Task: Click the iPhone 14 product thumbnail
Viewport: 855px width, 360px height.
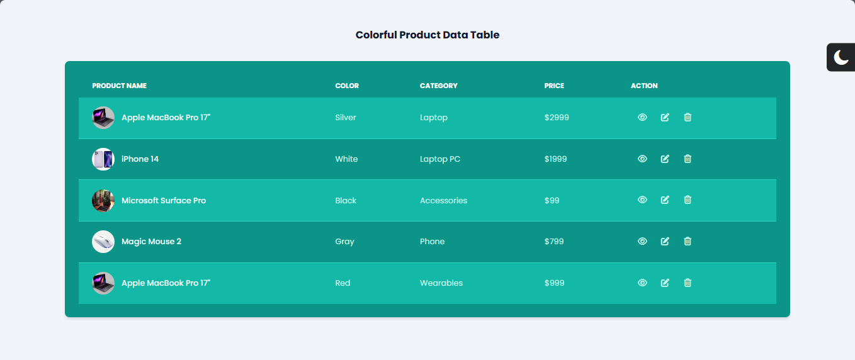Action: tap(103, 159)
